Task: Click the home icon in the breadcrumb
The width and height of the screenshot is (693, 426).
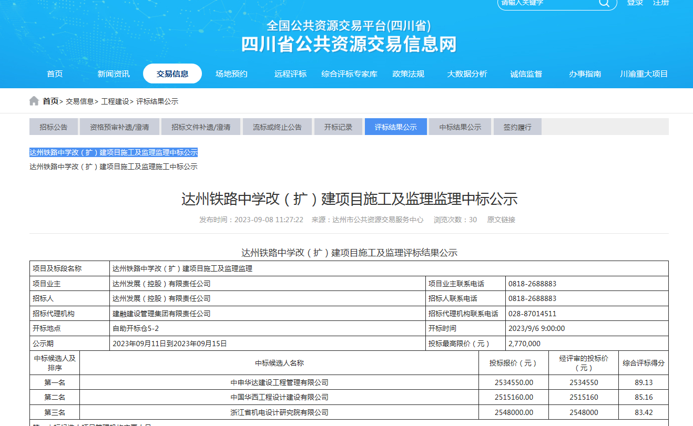Action: (x=33, y=101)
